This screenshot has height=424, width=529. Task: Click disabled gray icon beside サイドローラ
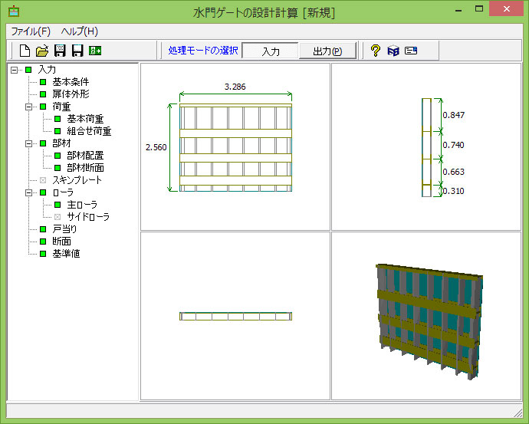pos(58,217)
